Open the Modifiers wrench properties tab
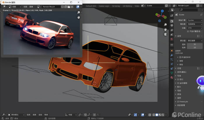Viewport: 204px width, 120px height. tap(172, 54)
